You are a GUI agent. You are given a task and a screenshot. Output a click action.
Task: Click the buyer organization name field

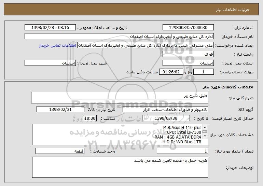click(119, 37)
